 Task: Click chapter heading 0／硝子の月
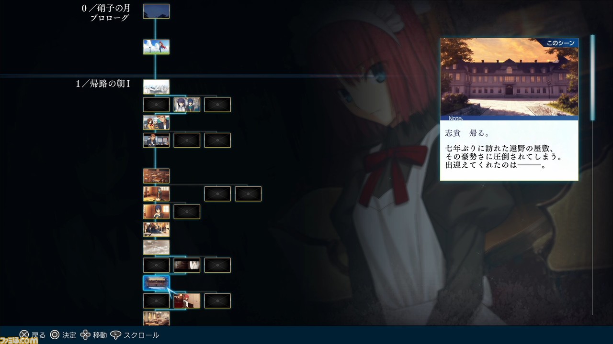coord(106,8)
